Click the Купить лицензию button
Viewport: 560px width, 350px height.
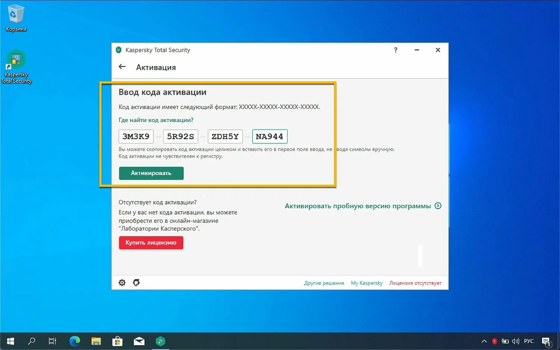tap(151, 243)
